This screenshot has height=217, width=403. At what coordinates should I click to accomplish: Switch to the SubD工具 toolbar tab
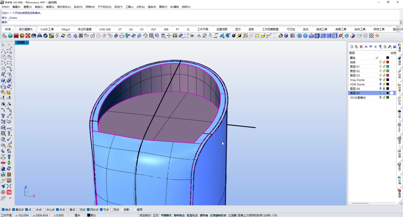(47, 29)
